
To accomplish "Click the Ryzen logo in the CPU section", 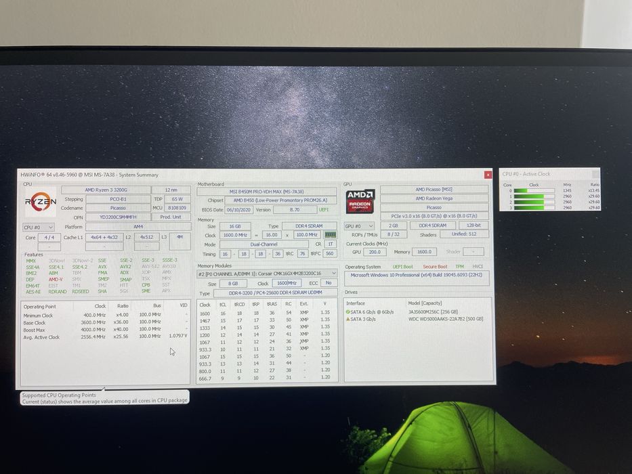I will [41, 202].
